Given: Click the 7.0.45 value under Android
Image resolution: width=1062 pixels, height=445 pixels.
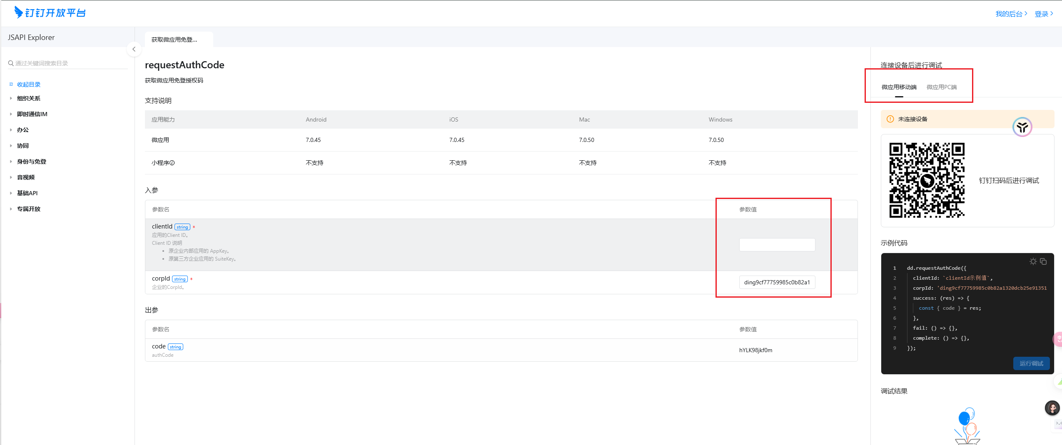Looking at the screenshot, I should 313,140.
